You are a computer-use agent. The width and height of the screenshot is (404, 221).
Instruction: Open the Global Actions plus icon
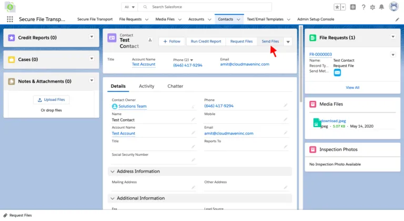click(353, 7)
